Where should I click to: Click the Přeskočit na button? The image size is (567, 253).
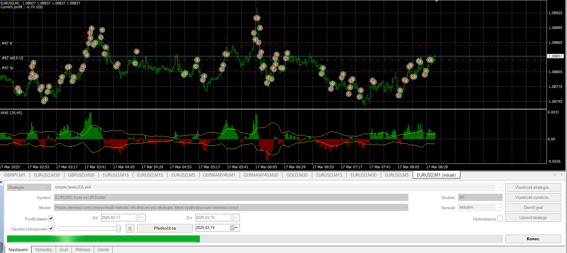(165, 228)
